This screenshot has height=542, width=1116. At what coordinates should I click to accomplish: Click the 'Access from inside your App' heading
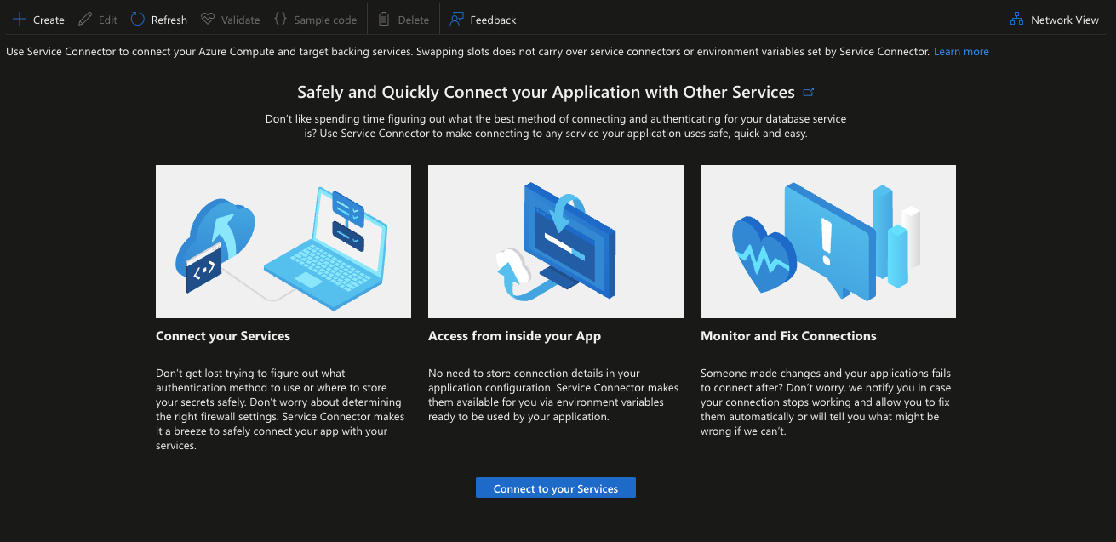click(514, 336)
